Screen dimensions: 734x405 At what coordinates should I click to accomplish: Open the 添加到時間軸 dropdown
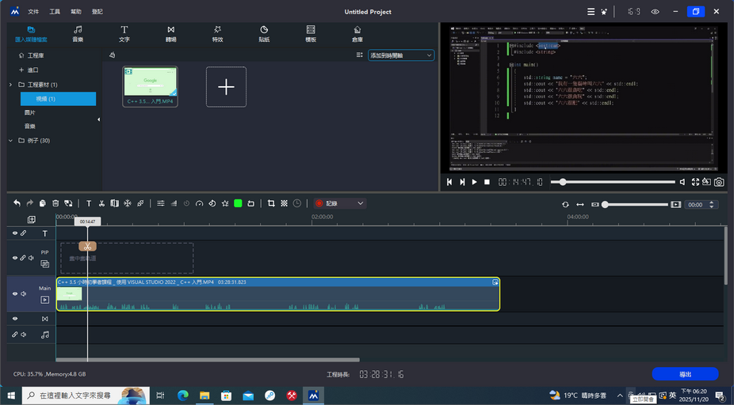coord(401,55)
